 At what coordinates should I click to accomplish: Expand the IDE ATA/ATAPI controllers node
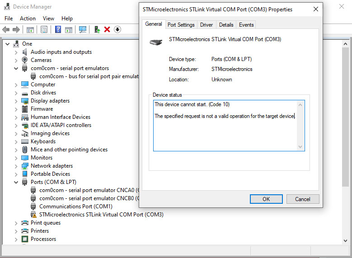pyautogui.click(x=16, y=125)
